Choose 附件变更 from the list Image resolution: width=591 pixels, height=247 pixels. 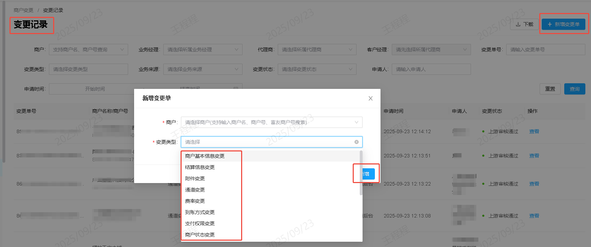(x=195, y=178)
